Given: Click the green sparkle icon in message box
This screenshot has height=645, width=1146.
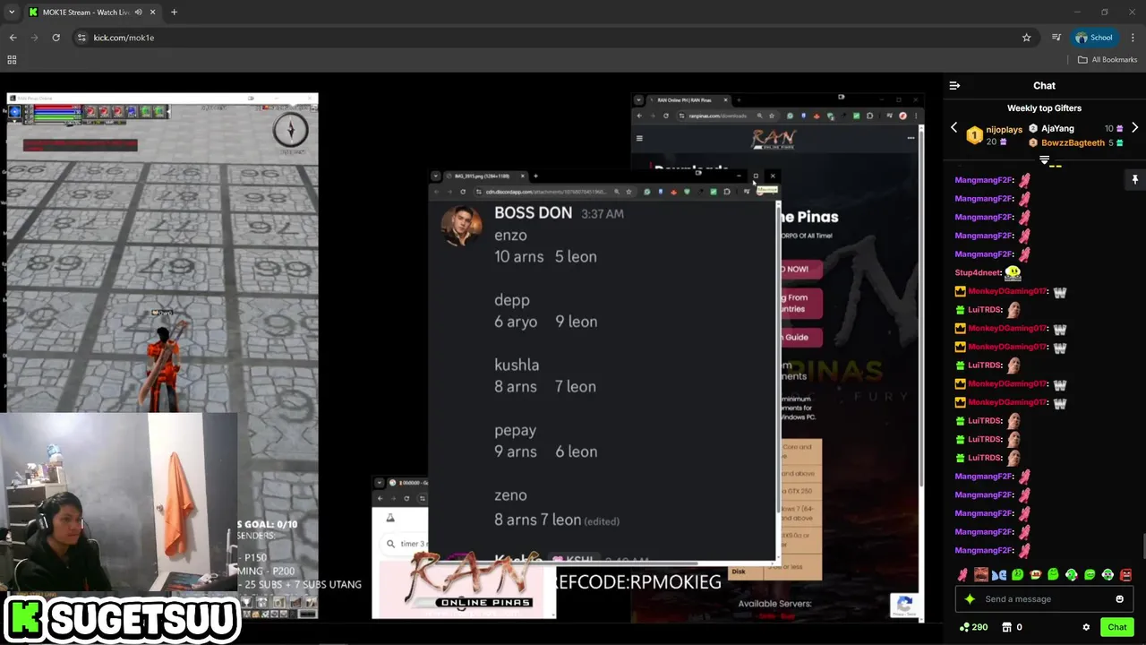Looking at the screenshot, I should tap(969, 599).
